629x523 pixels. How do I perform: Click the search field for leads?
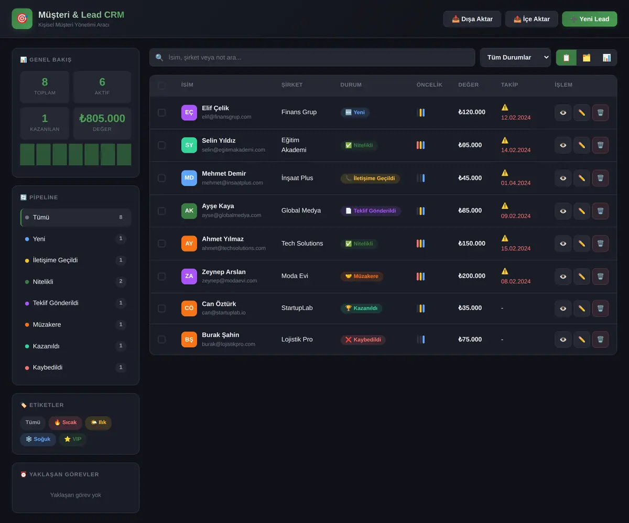pos(312,58)
